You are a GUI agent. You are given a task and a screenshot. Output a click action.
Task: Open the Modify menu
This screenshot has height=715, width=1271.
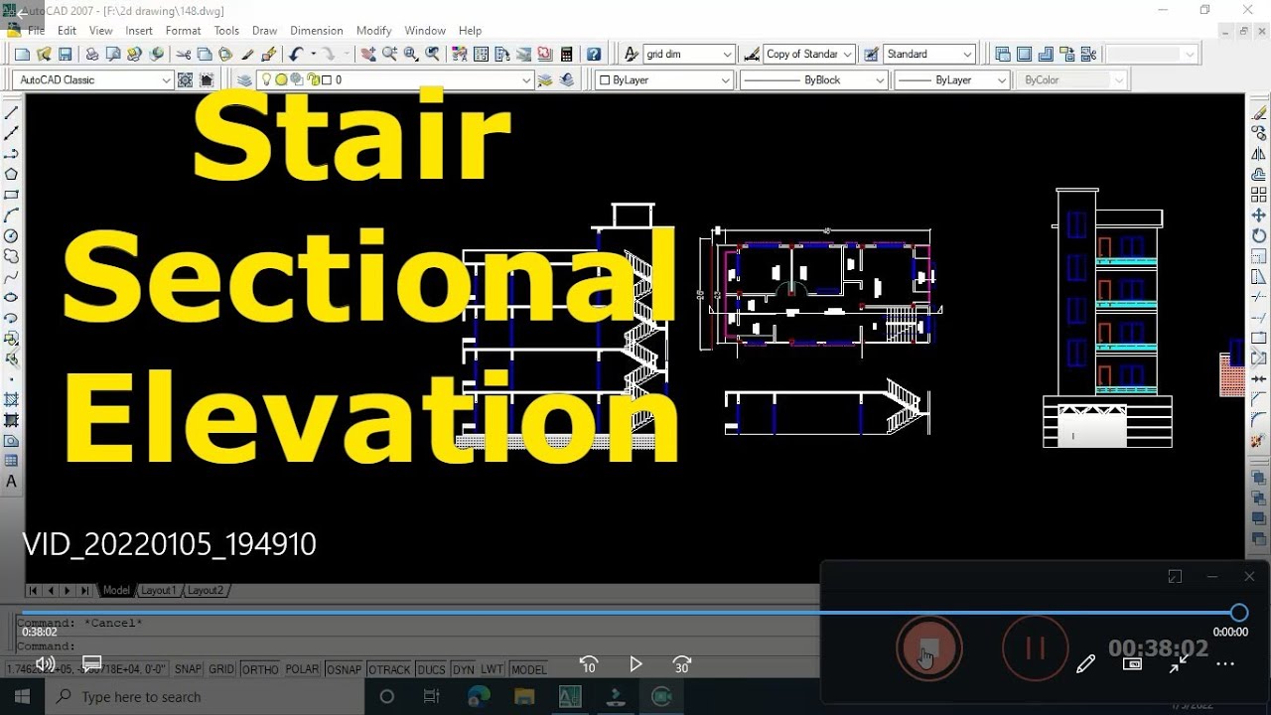pos(374,31)
